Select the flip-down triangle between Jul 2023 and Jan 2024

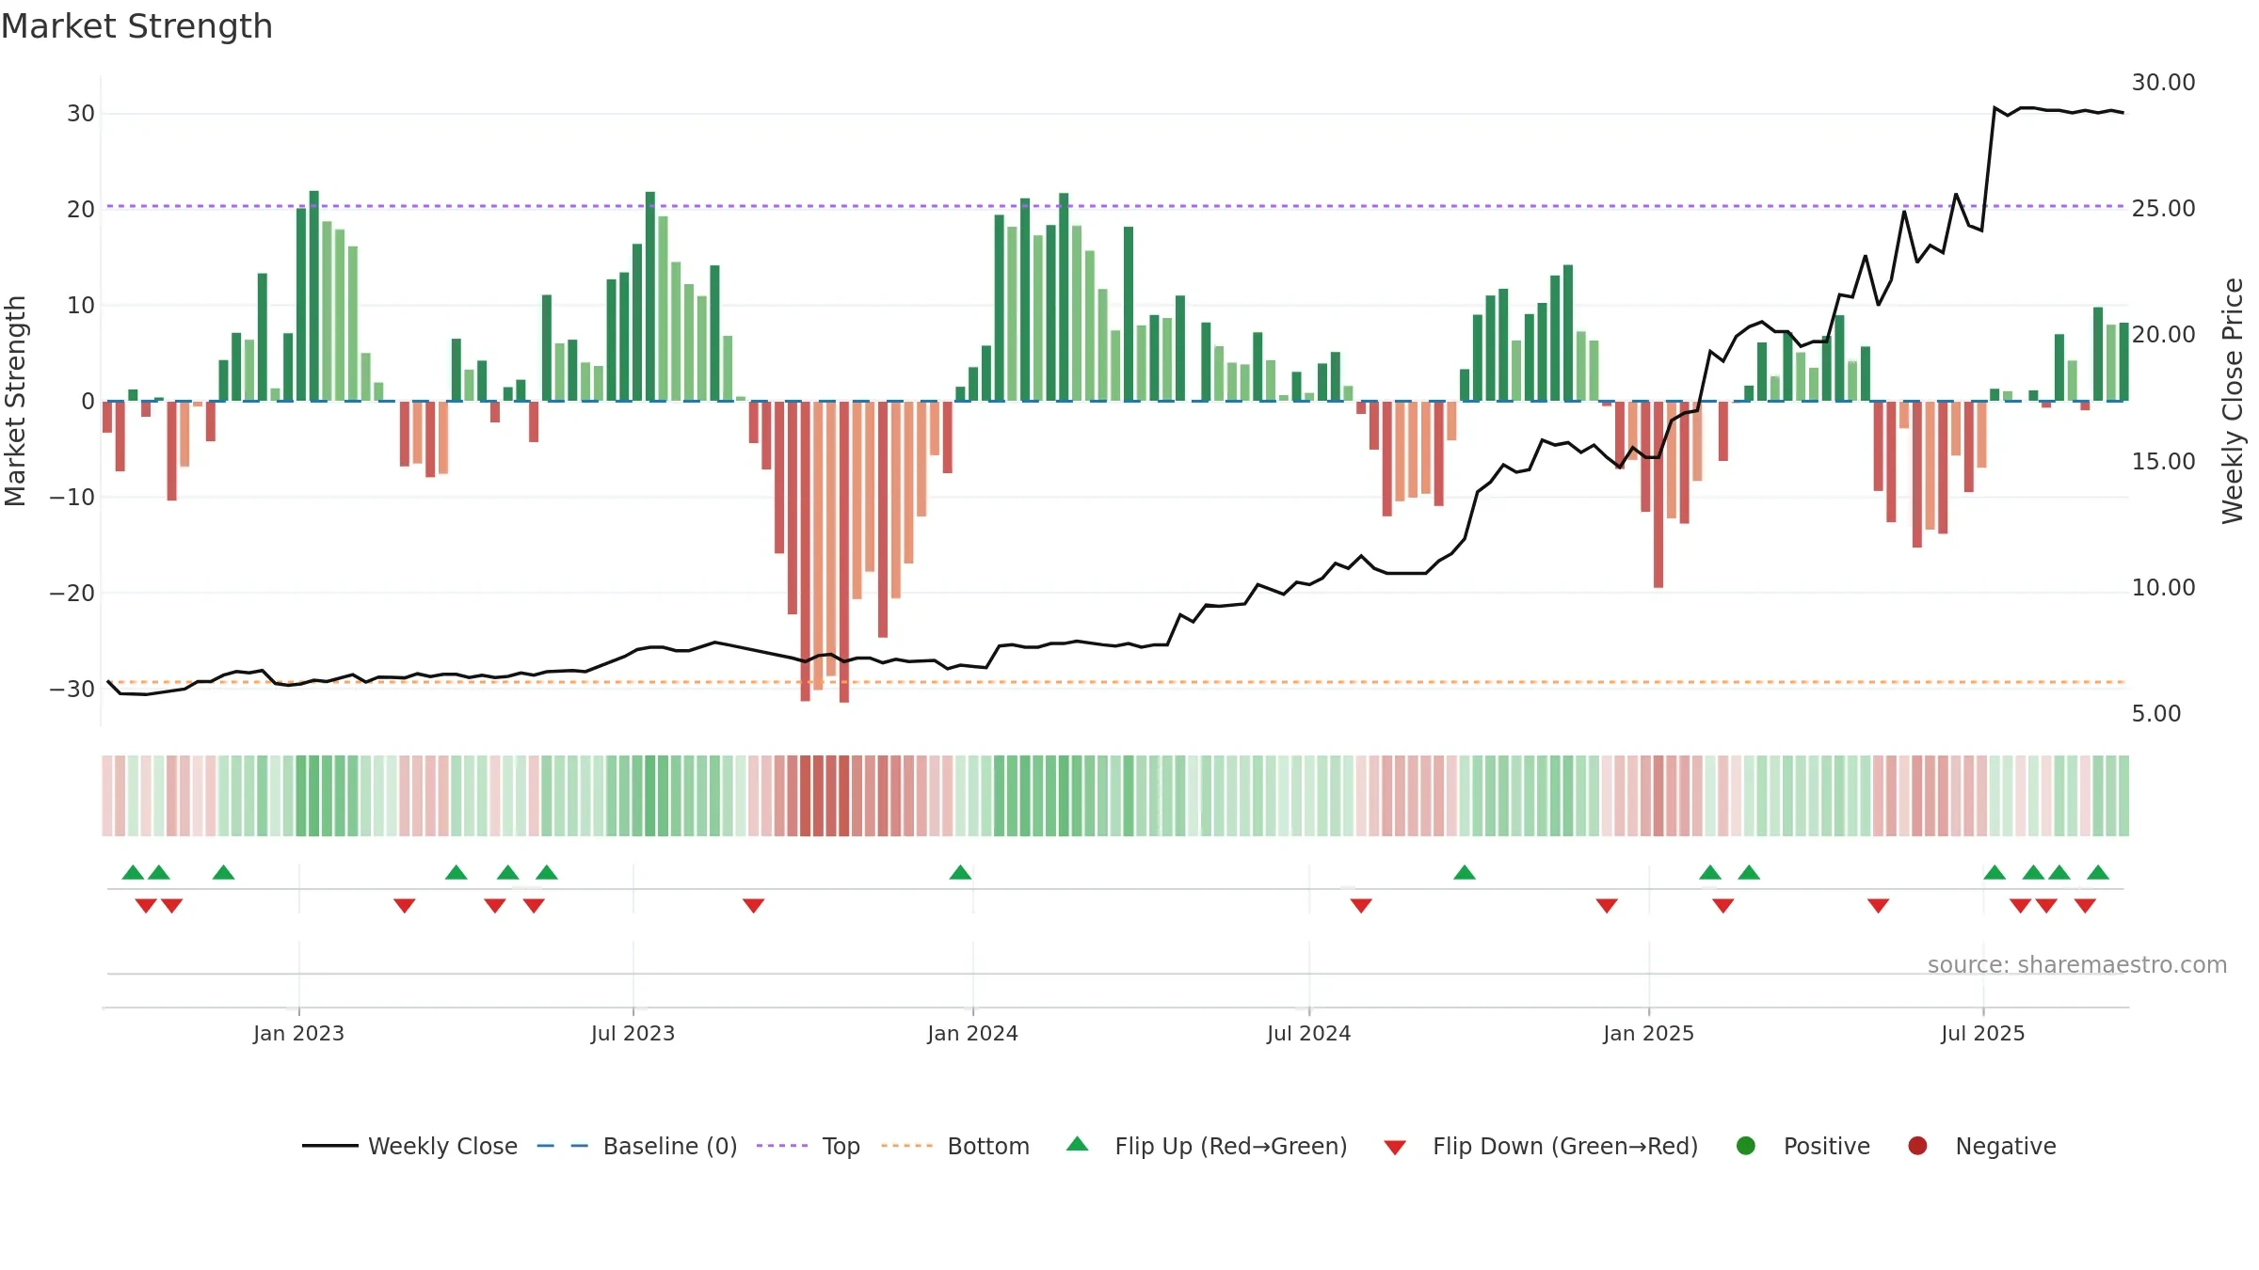click(753, 905)
